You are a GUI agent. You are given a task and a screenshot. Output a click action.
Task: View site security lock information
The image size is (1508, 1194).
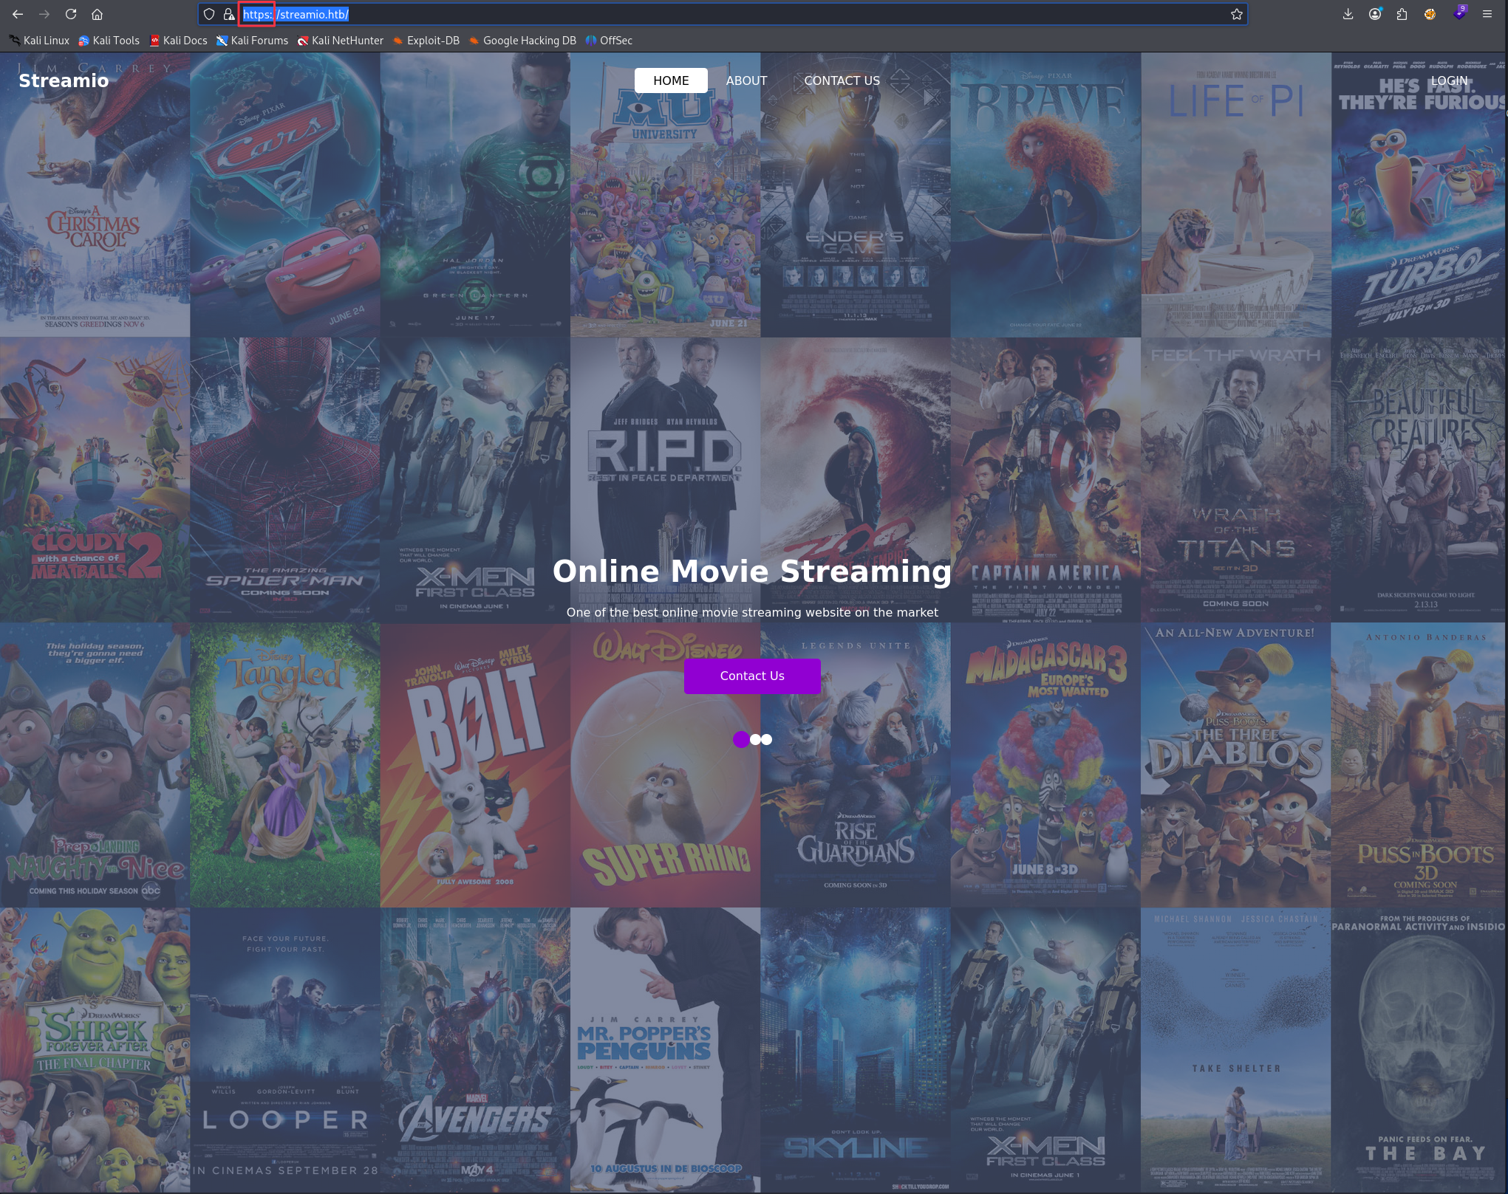click(x=229, y=14)
